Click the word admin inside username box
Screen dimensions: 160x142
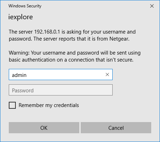coord(19,75)
